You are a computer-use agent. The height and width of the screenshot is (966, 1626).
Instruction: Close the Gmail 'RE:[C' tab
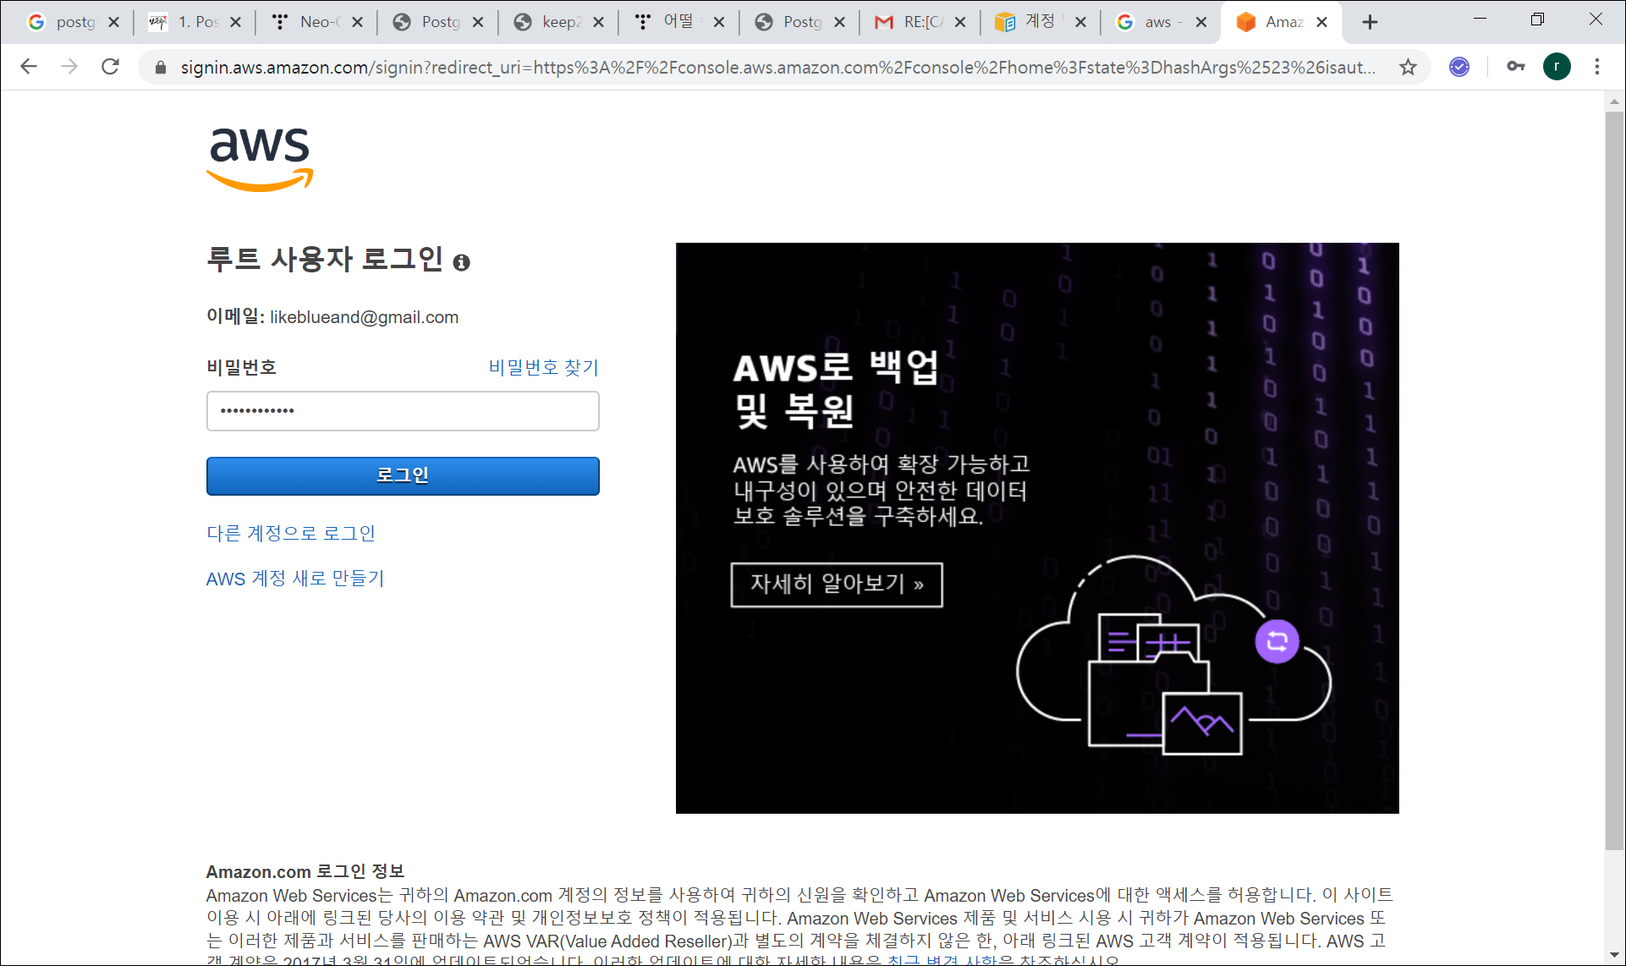click(x=960, y=23)
